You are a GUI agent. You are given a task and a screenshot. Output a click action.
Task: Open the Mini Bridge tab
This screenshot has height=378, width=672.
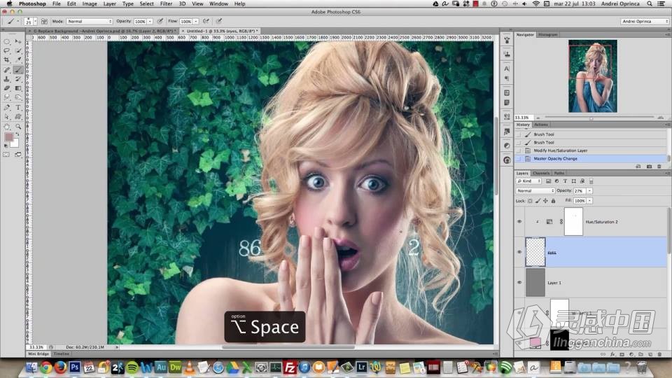38,354
